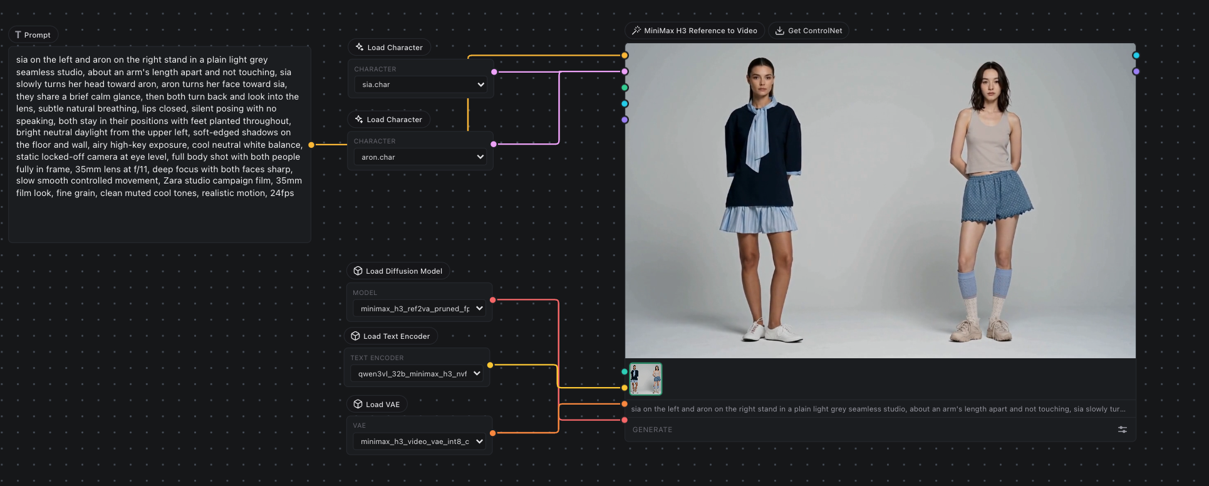Click the Load VAE node header
The image size is (1209, 486).
pos(376,405)
